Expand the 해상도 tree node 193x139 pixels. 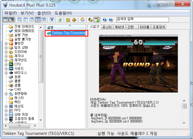pyautogui.click(x=6, y=106)
